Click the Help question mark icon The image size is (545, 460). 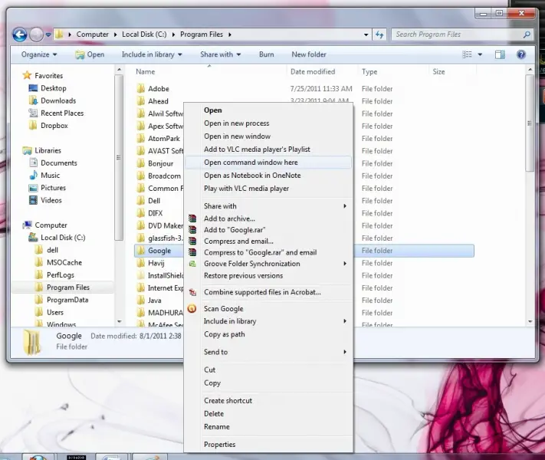(x=521, y=54)
